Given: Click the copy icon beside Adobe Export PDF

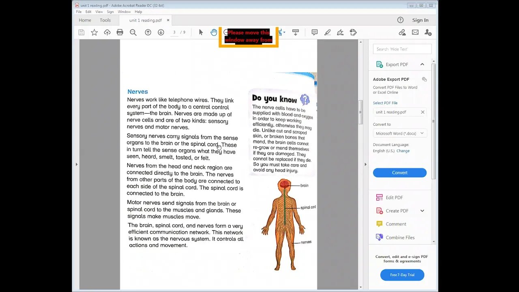Looking at the screenshot, I should click(x=424, y=79).
